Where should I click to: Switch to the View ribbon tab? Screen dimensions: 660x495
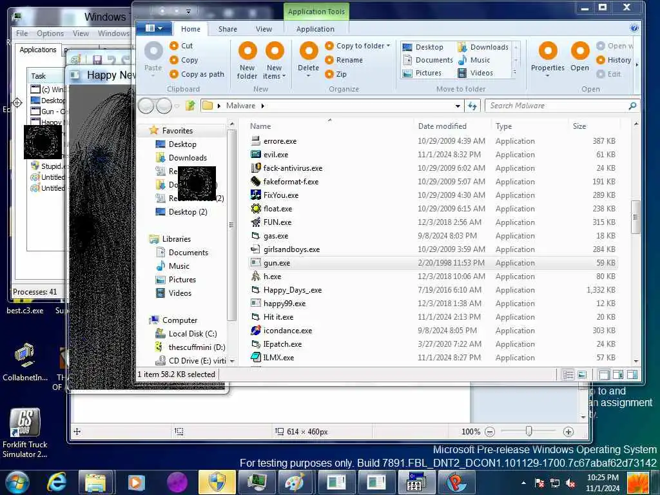pos(264,28)
